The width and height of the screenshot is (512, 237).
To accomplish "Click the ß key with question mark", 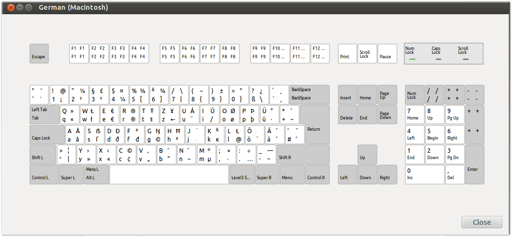I will tap(259, 95).
